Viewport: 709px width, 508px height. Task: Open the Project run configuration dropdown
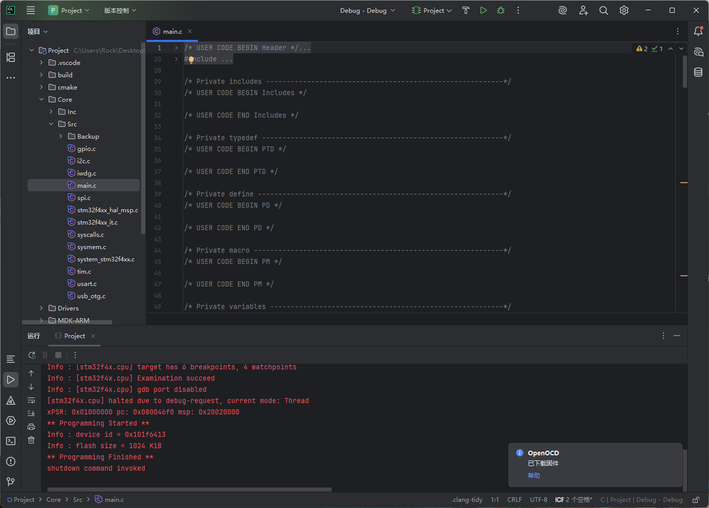432,10
